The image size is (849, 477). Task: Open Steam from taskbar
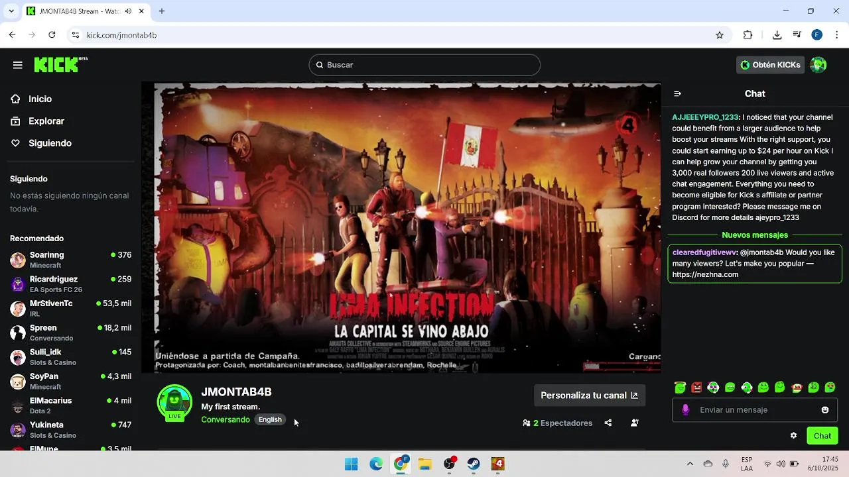tap(474, 464)
